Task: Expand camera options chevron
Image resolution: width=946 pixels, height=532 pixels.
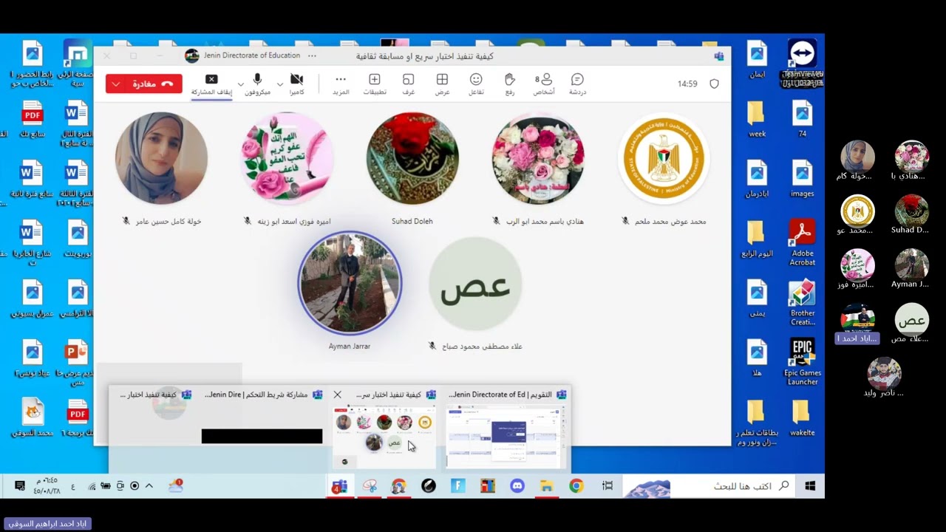Action: [280, 84]
